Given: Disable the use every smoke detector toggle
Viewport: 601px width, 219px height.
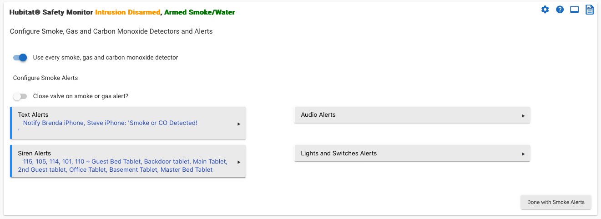Looking at the screenshot, I should coord(20,58).
